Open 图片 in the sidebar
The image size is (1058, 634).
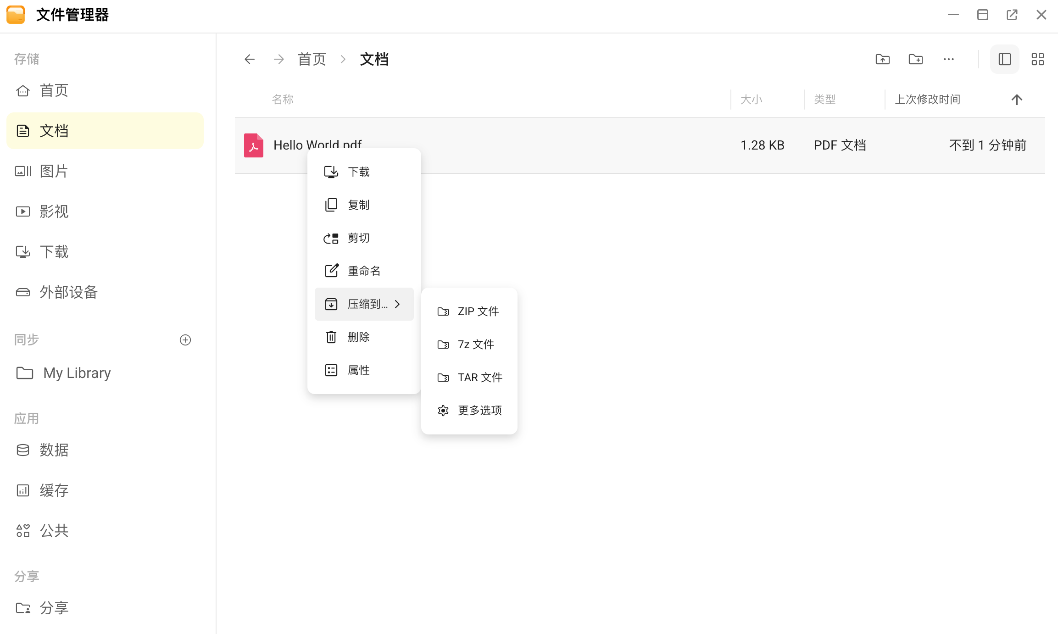[x=105, y=171]
